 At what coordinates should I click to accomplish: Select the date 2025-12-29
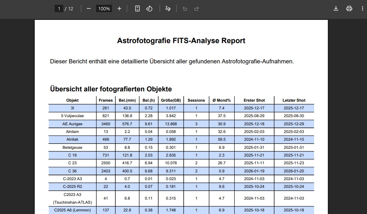[x=294, y=124]
